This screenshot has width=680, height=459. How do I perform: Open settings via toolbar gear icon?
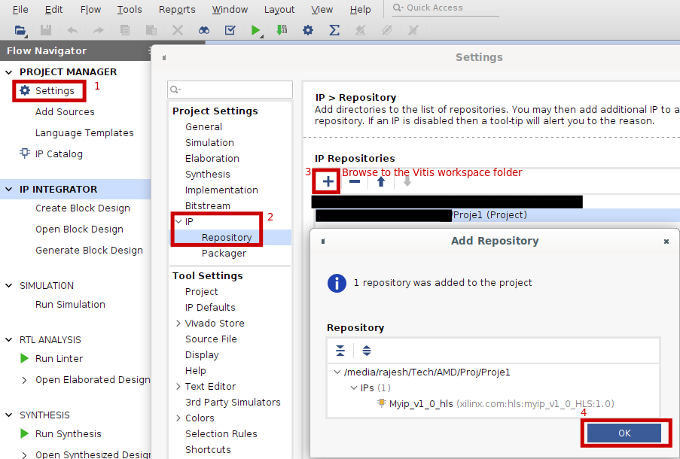coord(307,30)
